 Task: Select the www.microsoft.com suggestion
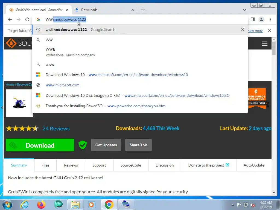click(140, 85)
